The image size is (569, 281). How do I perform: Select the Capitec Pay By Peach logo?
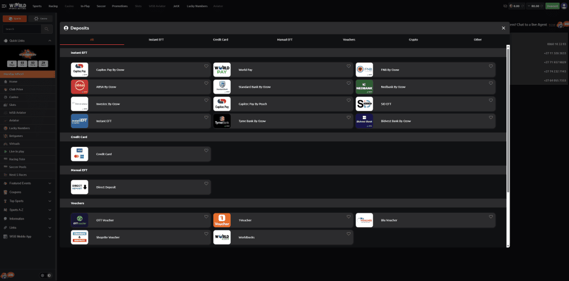pos(222,104)
